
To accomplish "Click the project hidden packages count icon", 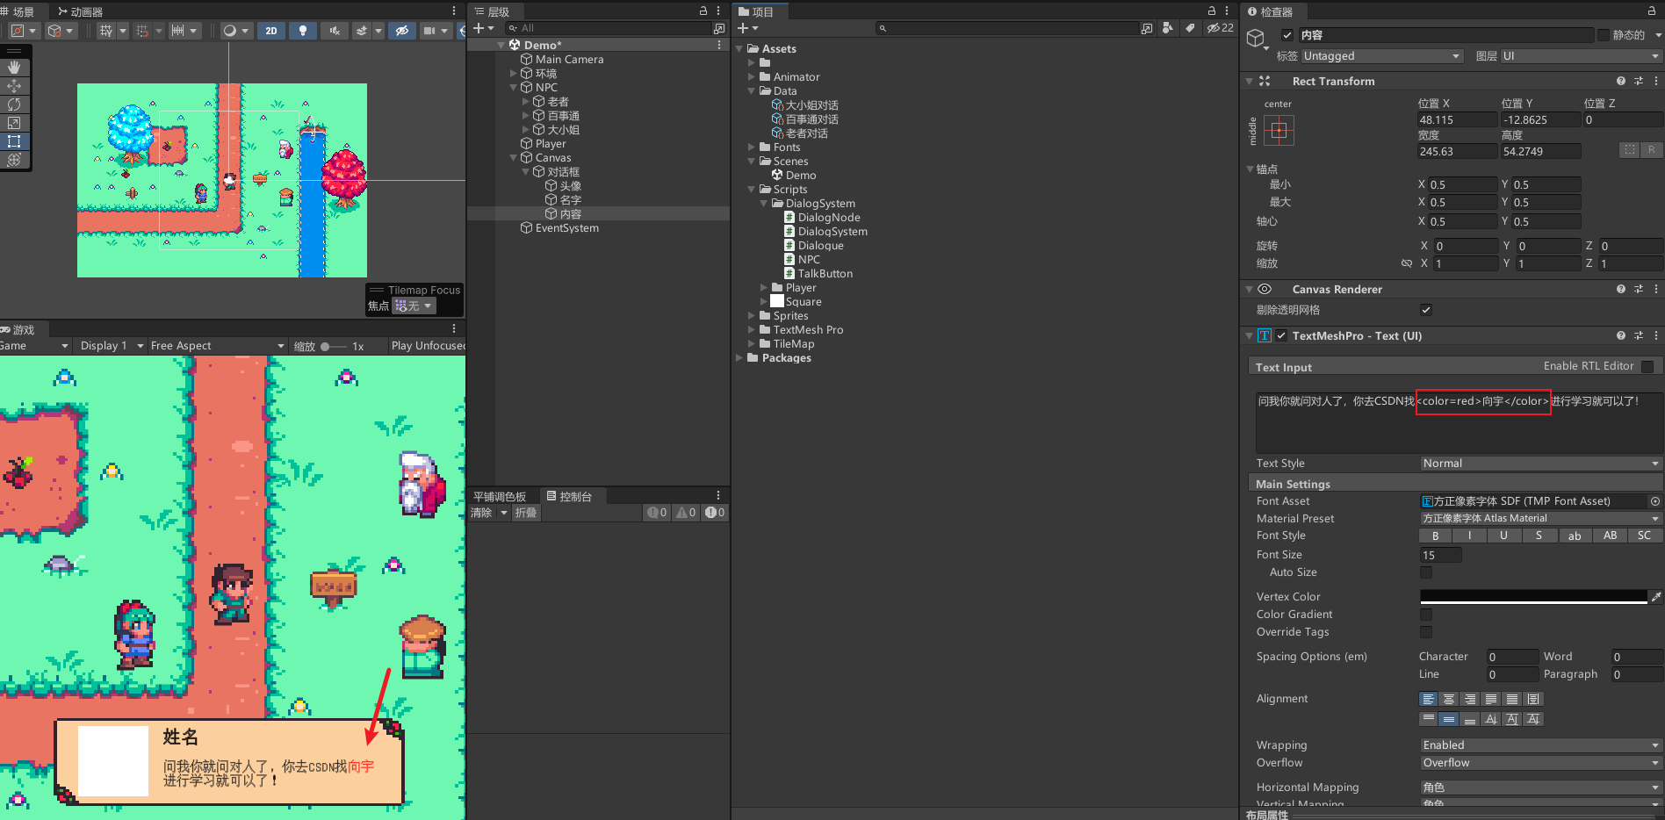I will tap(1221, 28).
